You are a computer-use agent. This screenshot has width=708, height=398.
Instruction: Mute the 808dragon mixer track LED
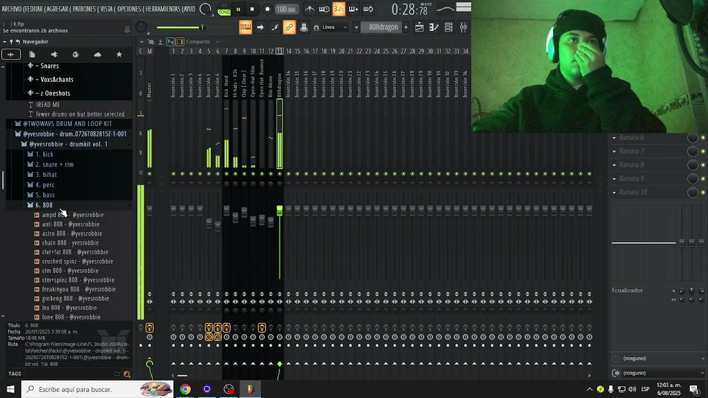(x=280, y=174)
